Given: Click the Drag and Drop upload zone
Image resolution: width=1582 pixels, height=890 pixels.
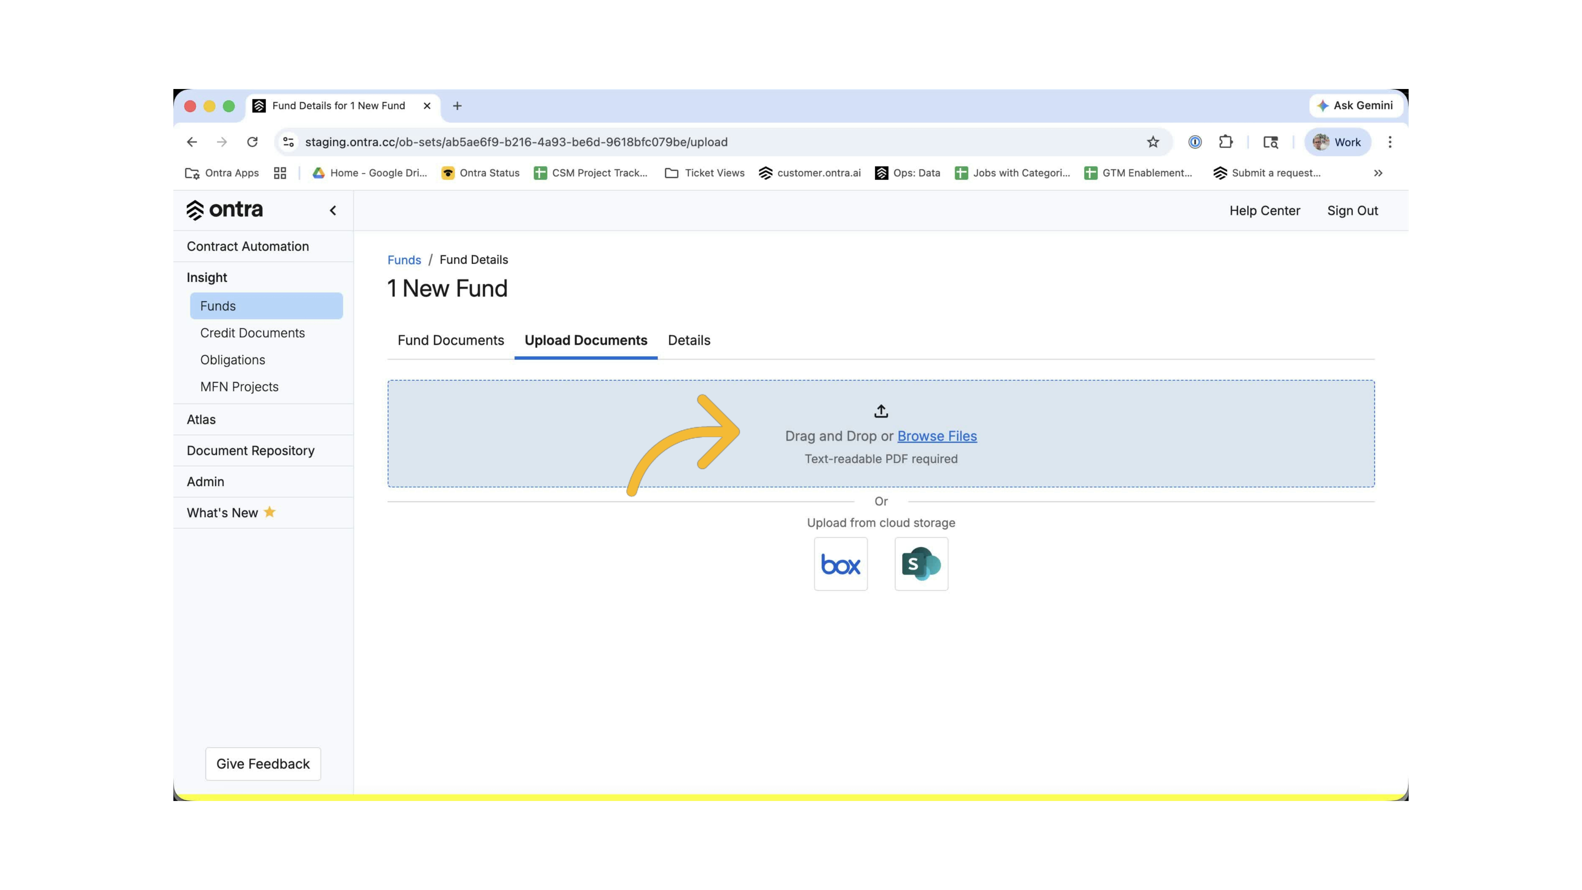Looking at the screenshot, I should tap(881, 433).
